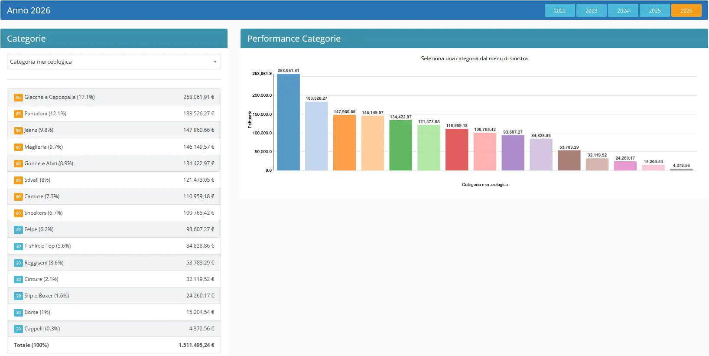
Task: Select the Cappelli (0.3%) row
Action: [114, 329]
